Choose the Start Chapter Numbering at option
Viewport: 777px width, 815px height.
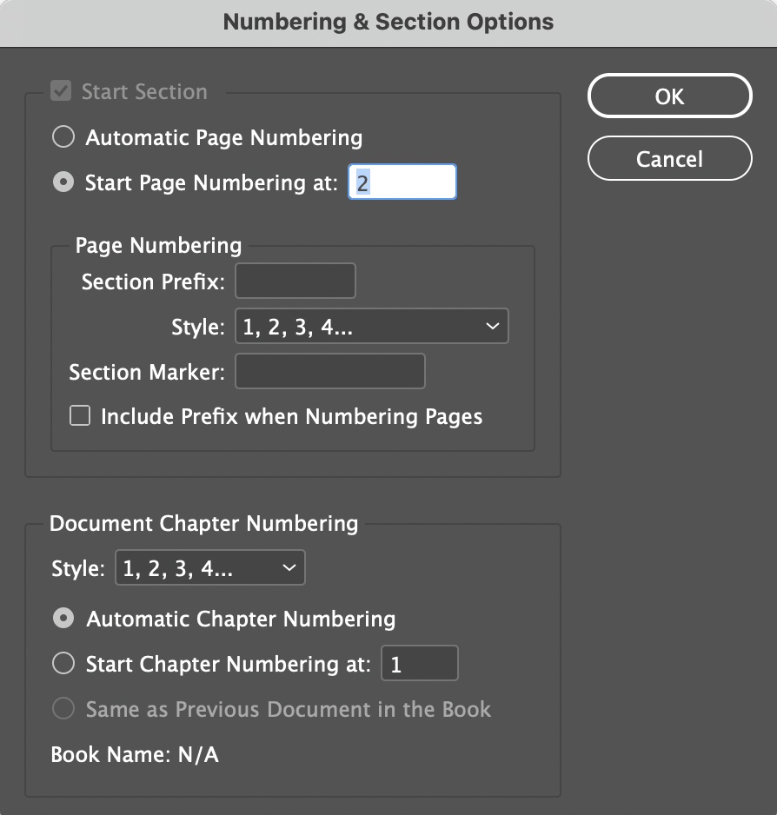63,665
